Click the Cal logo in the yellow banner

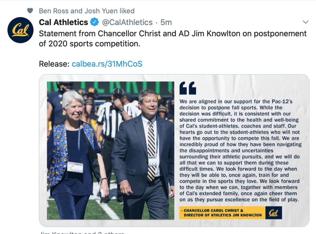pos(273,213)
